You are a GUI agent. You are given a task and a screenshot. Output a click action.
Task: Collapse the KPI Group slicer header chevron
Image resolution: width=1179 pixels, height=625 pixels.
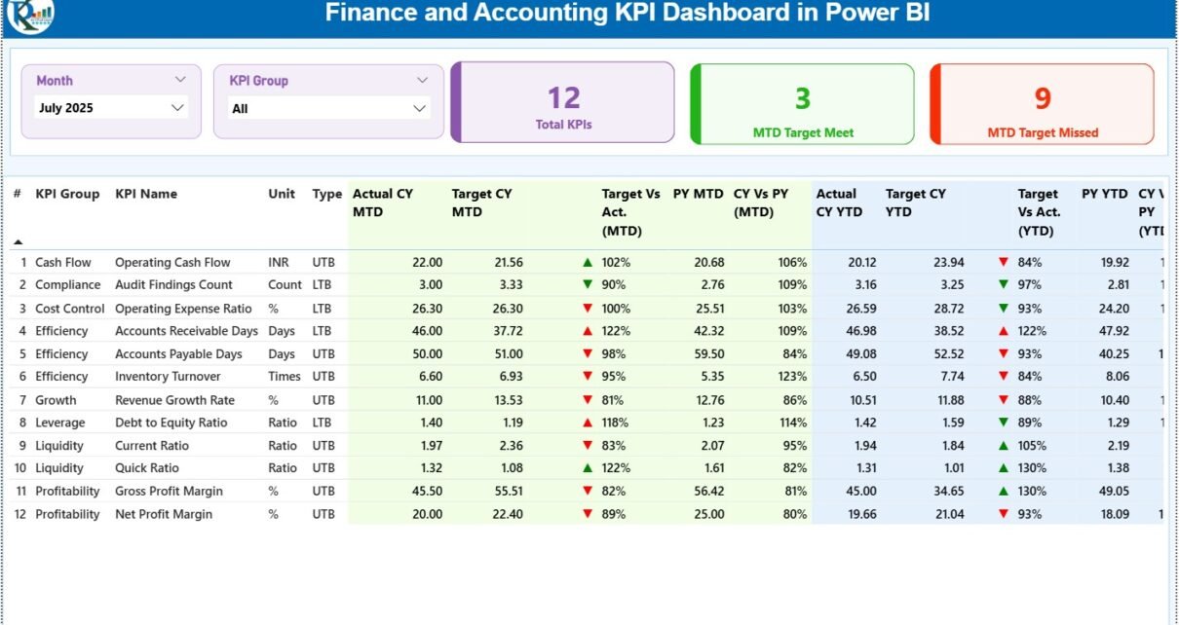[x=422, y=80]
